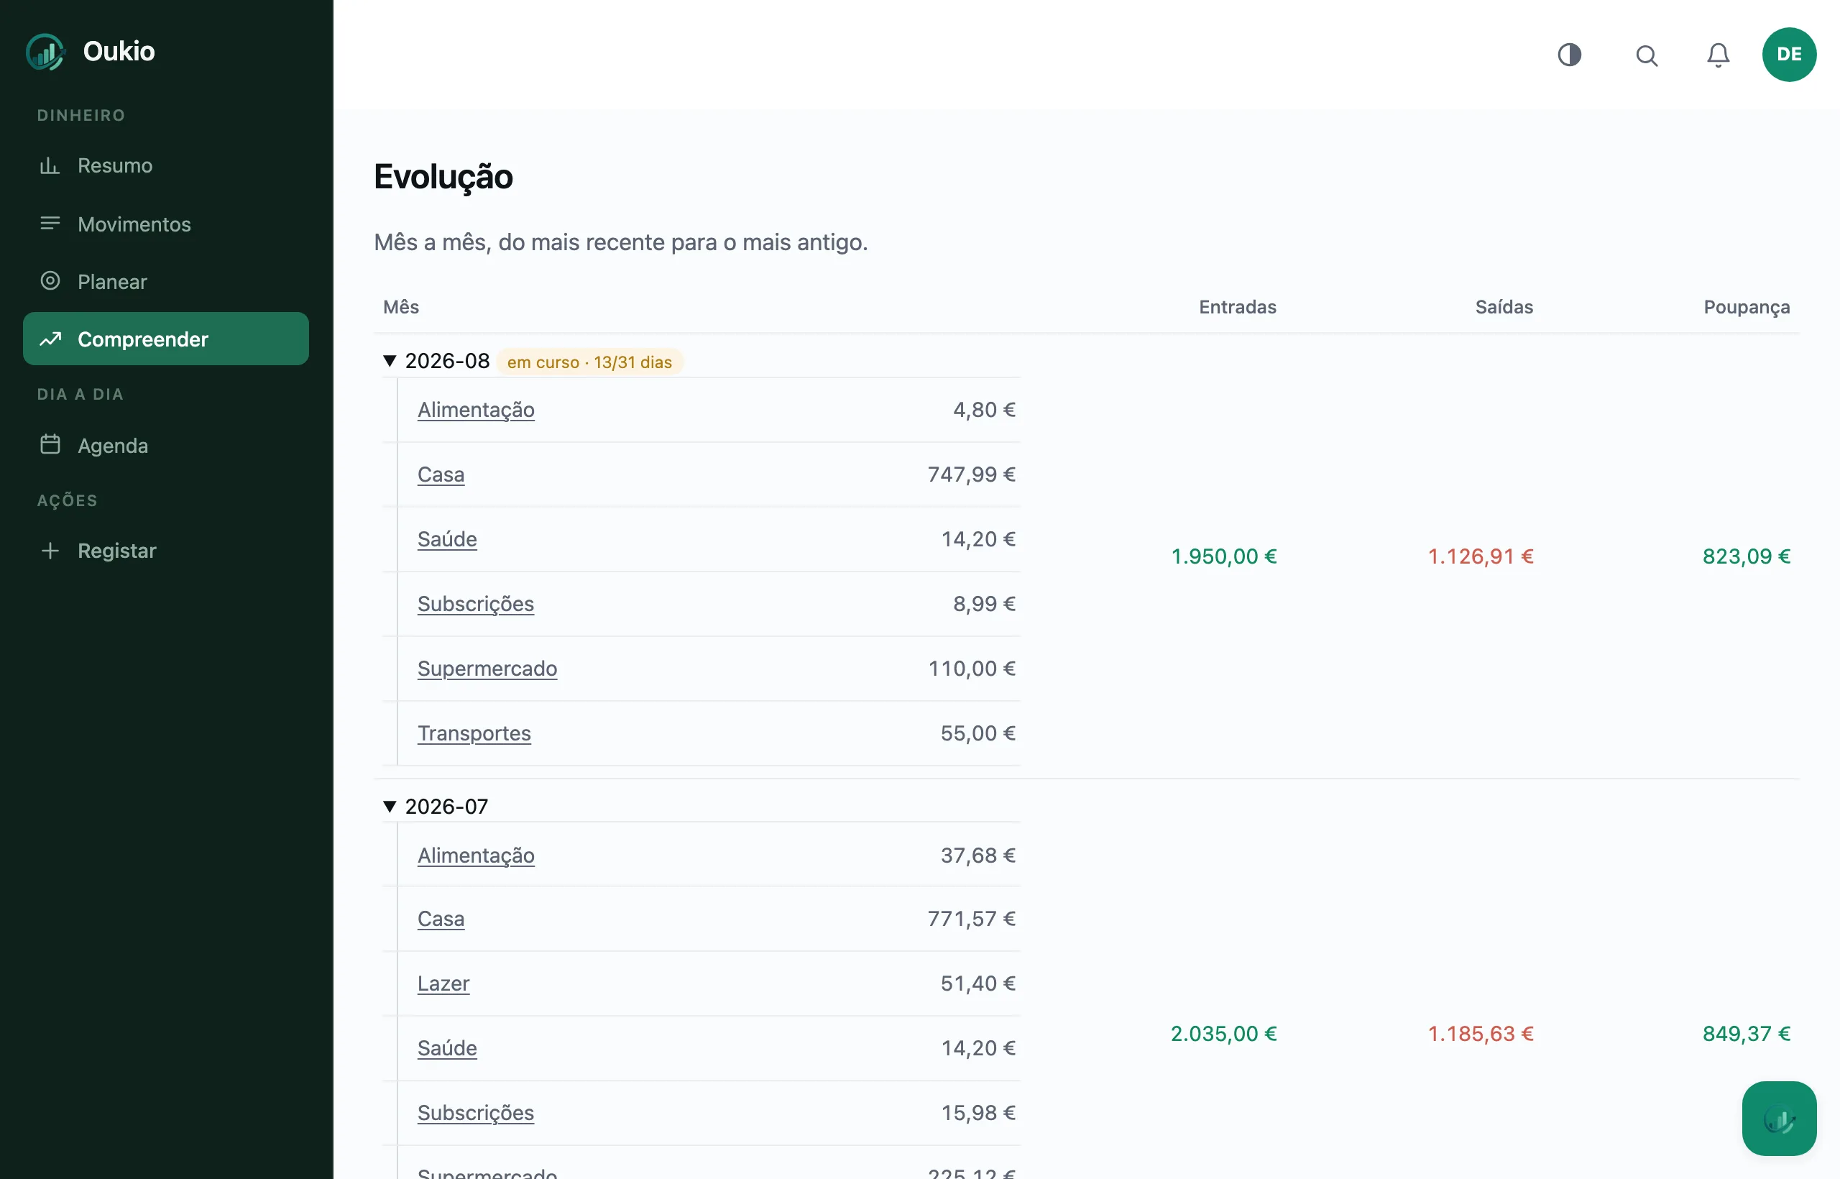
Task: Open the Supermercado link under 2026-08
Action: coord(487,669)
